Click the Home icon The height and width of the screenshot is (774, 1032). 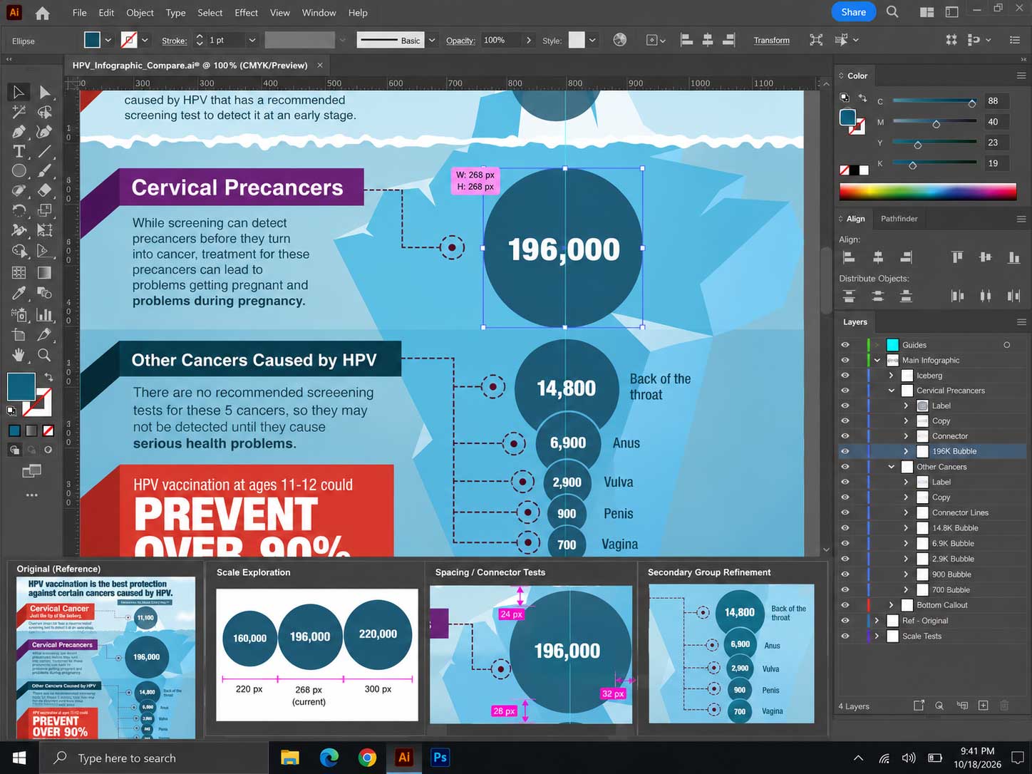click(x=43, y=13)
